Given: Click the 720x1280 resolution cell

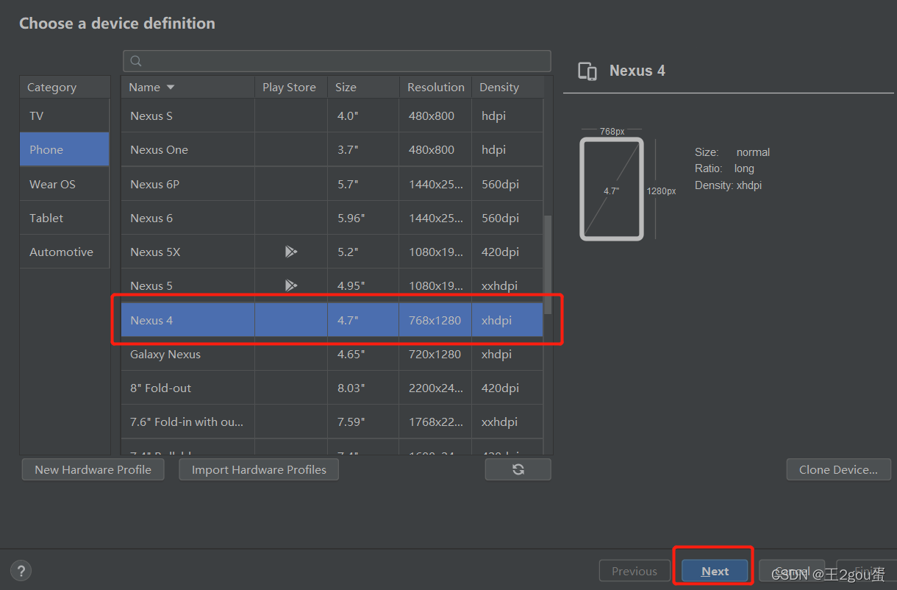Looking at the screenshot, I should click(x=435, y=354).
